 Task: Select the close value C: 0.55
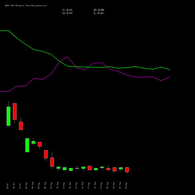[67, 10]
